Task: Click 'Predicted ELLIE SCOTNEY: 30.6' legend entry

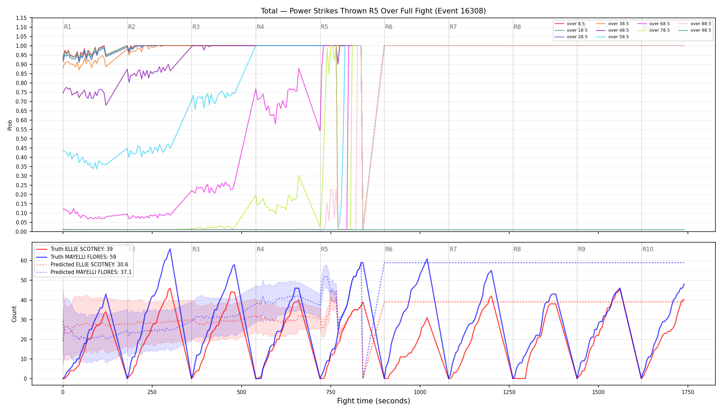Action: 89,264
